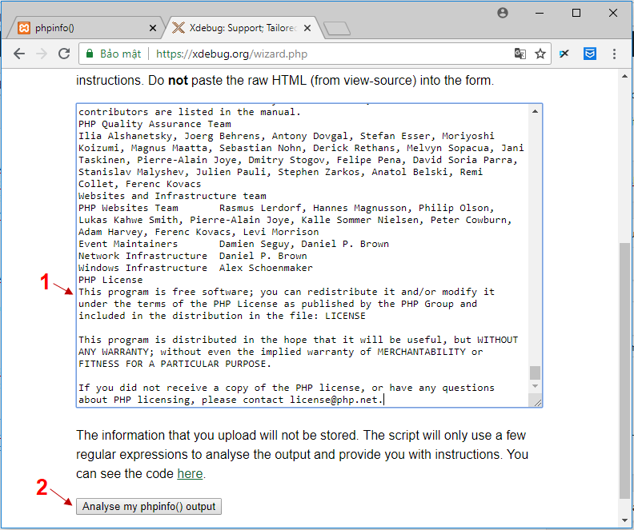
Task: Click the Analyse my phpinfo() output button
Action: 149,507
